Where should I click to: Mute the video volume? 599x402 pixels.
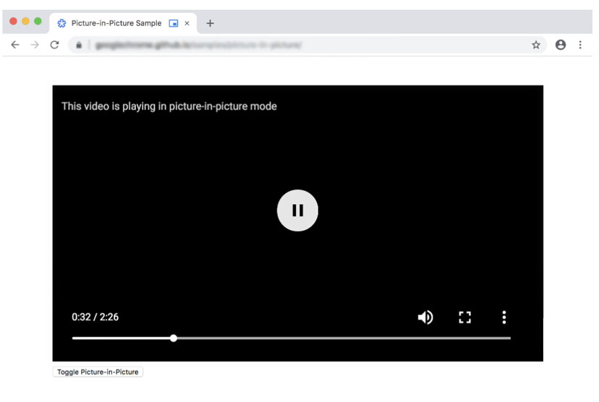(x=425, y=317)
